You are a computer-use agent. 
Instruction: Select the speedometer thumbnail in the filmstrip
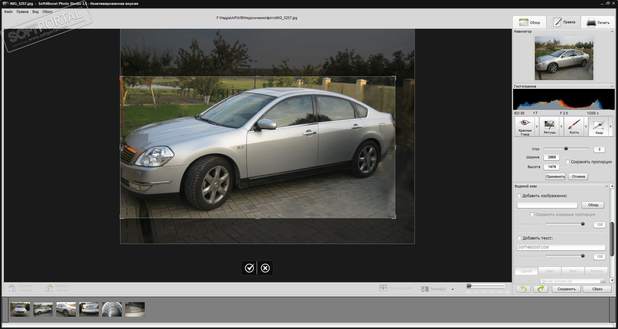pyautogui.click(x=112, y=309)
